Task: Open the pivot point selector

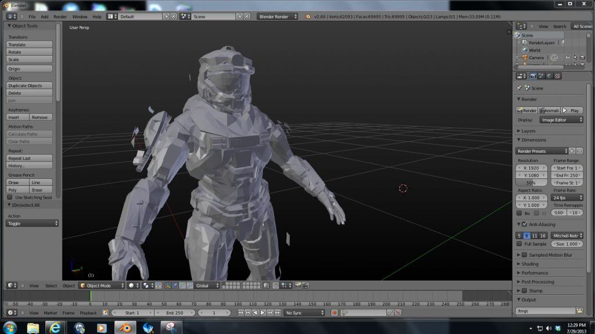Action: click(148, 285)
